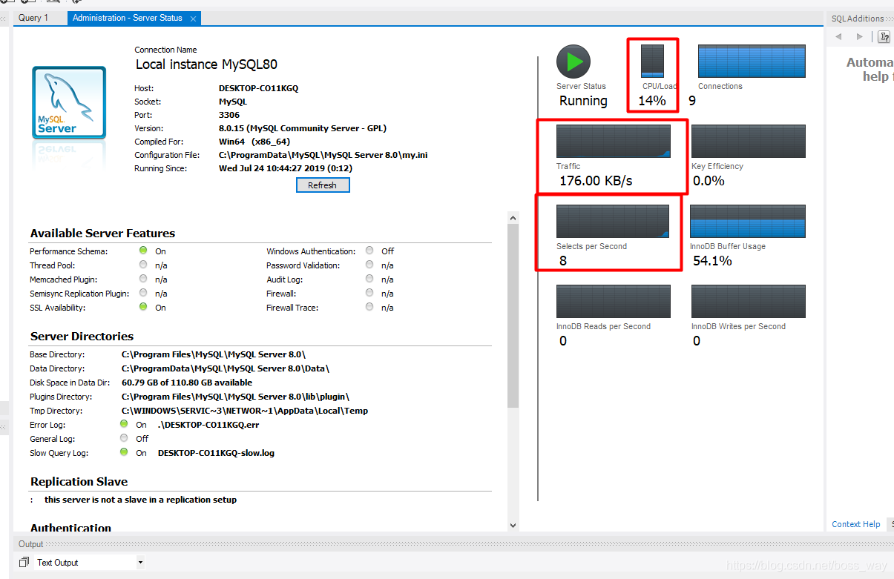Click the Base Directory path
This screenshot has width=894, height=579.
point(214,354)
